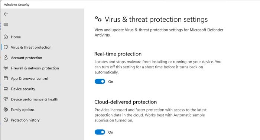Click the Firewall & network antenna icon
The height and width of the screenshot is (140, 260).
click(6, 68)
